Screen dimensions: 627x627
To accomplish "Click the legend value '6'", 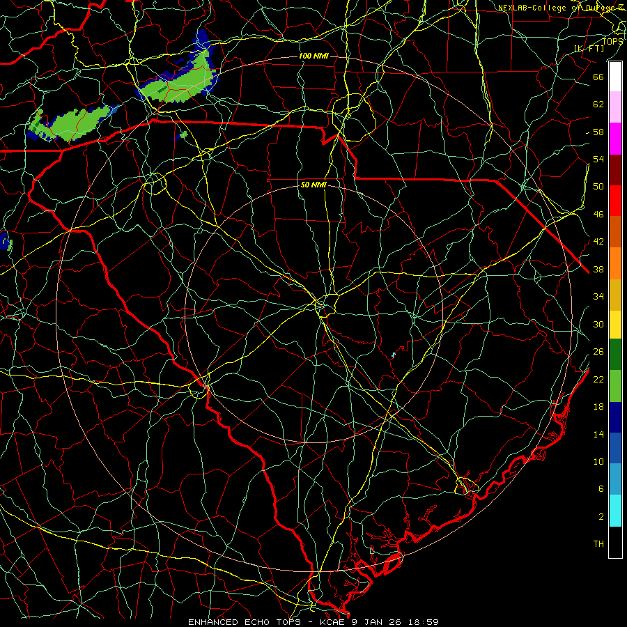I will pos(601,489).
